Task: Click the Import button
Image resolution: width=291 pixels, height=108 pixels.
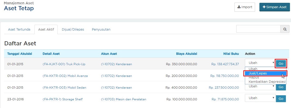Action: (245, 7)
